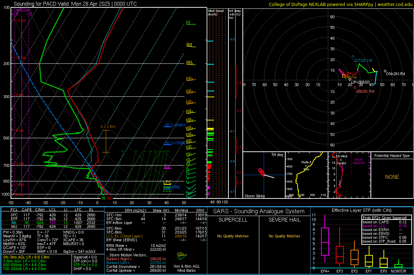Click the 12 km height marker
Screen dimensions: 414x275
(x=21, y=58)
